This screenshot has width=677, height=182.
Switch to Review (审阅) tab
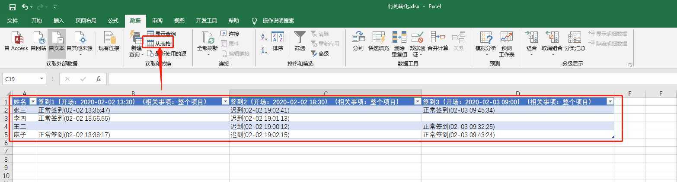pos(157,20)
